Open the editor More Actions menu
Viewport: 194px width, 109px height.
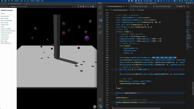[x=191, y=6]
